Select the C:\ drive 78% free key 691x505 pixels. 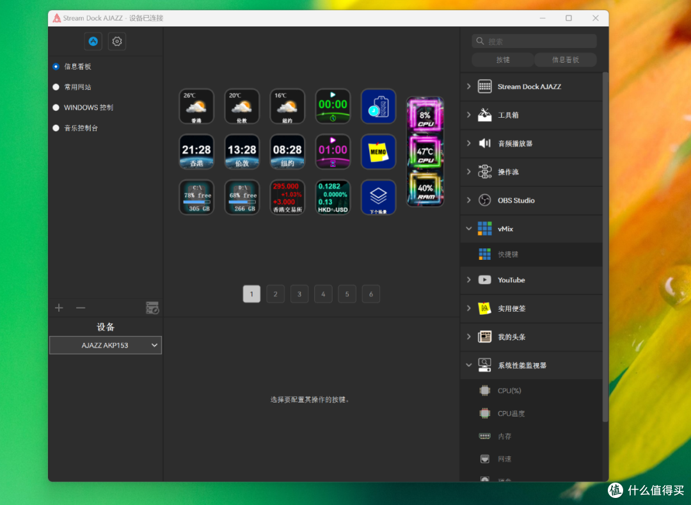coord(196,197)
